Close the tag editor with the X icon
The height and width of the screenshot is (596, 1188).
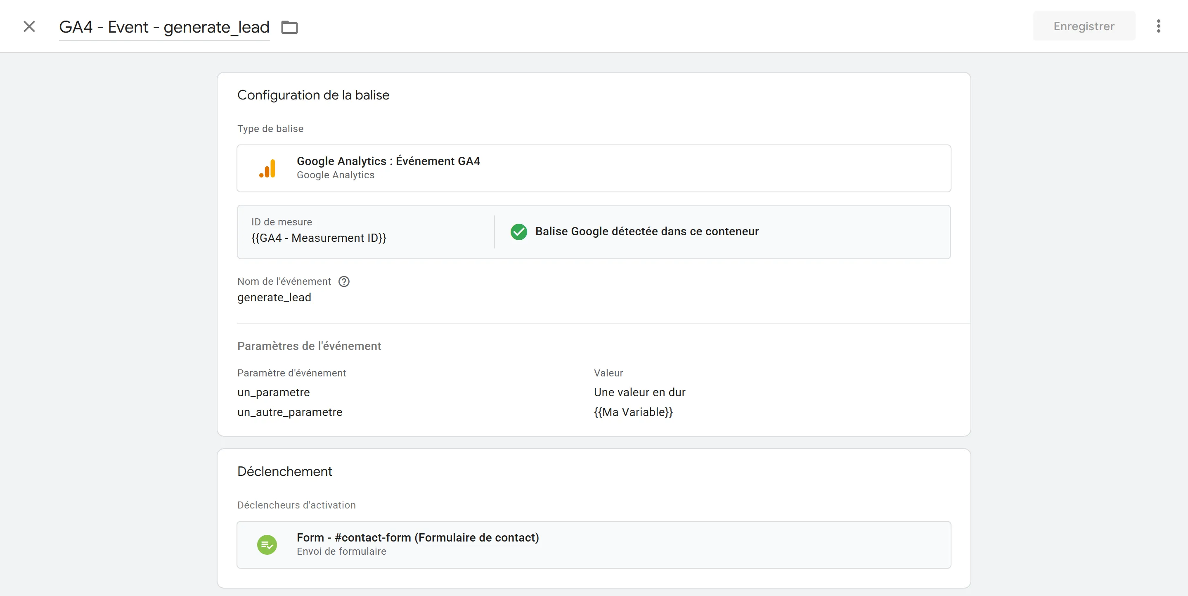[x=29, y=26]
